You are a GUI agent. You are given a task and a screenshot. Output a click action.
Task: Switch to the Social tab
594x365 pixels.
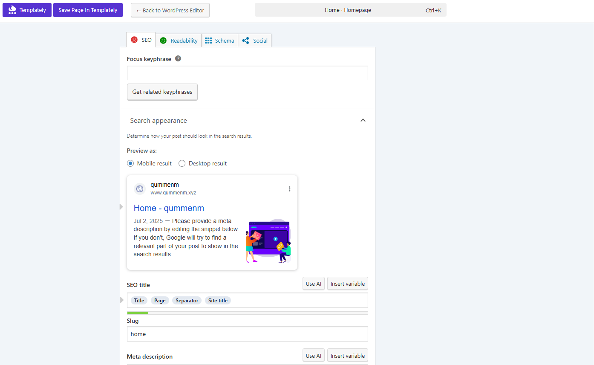pos(254,40)
